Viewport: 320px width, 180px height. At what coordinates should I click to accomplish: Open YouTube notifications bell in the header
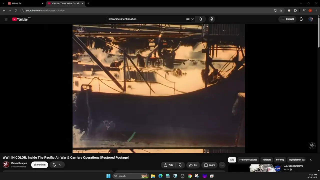pos(301,19)
